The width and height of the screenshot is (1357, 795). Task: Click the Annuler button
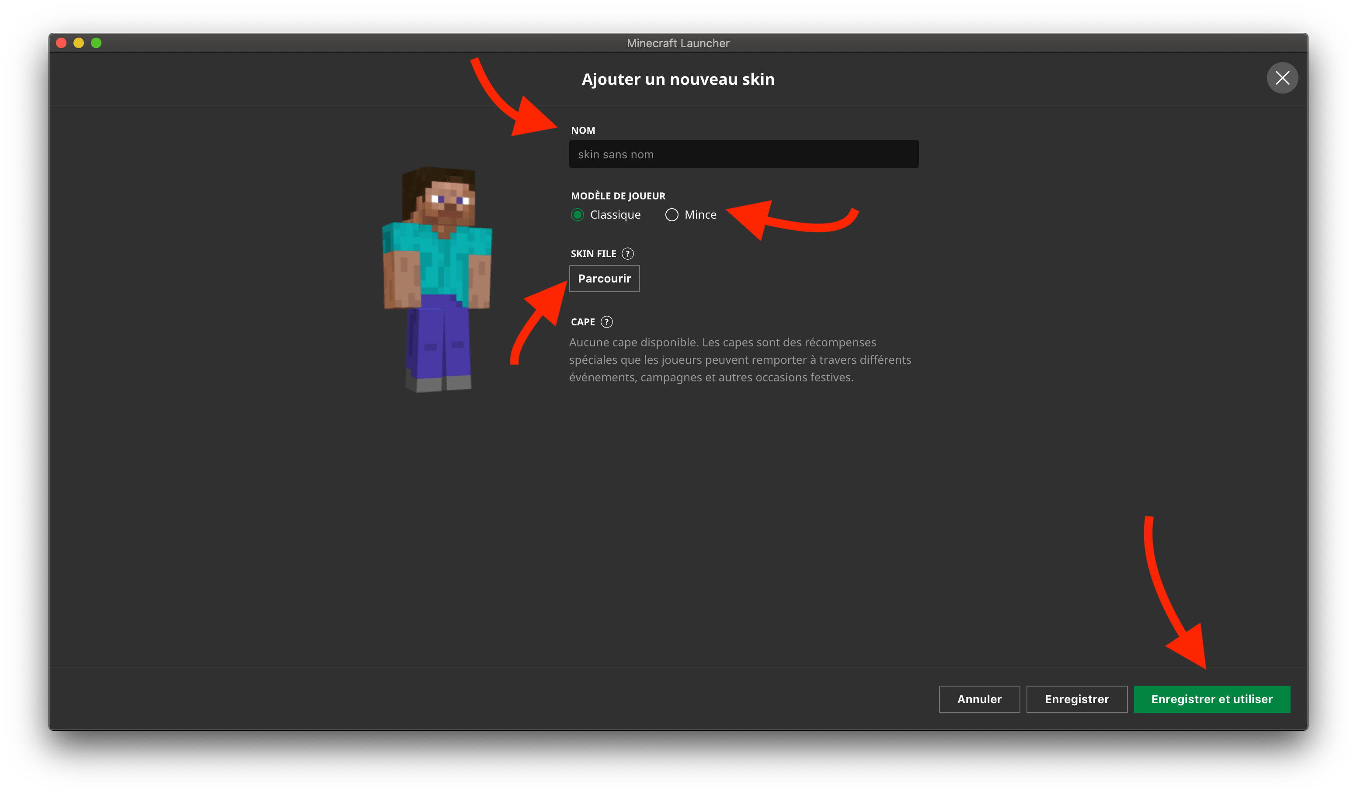pos(979,699)
